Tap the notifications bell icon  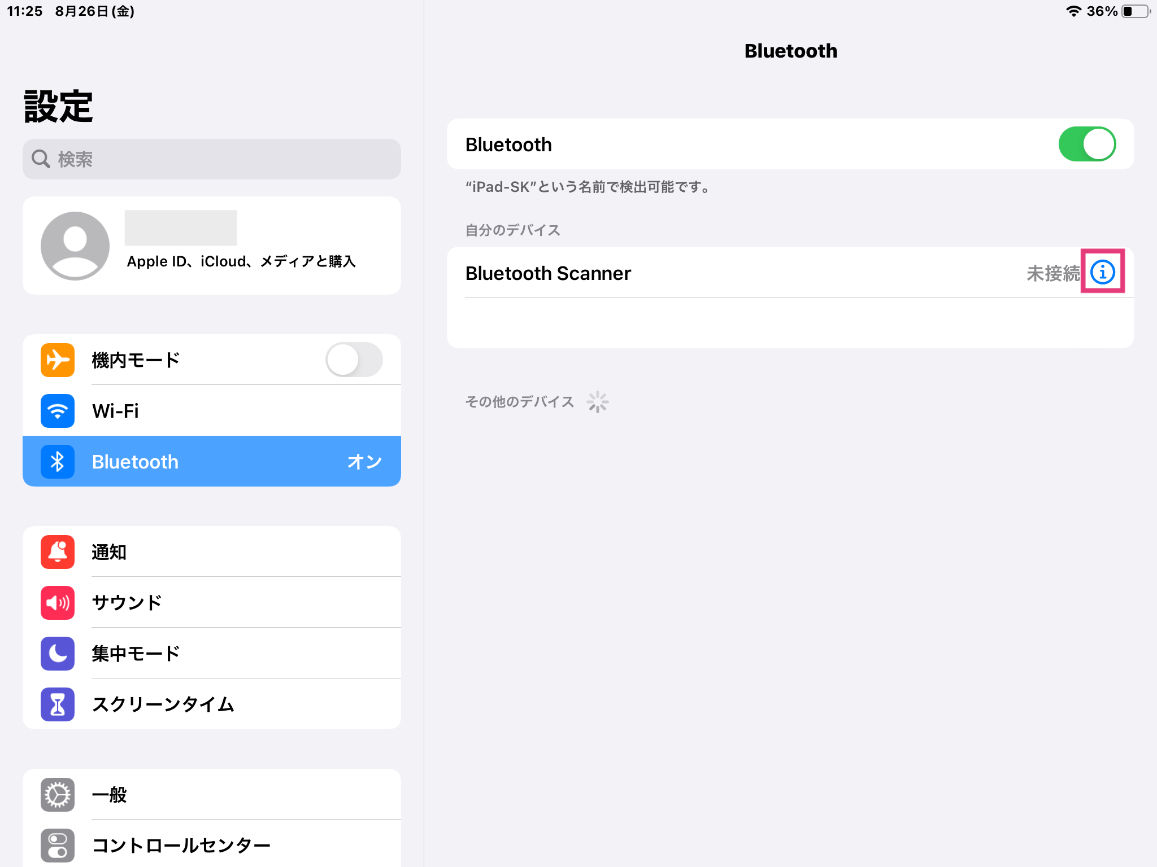click(x=58, y=551)
